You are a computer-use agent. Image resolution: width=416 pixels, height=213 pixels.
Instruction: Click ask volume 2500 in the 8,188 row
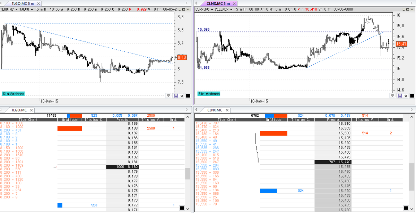click(151, 128)
